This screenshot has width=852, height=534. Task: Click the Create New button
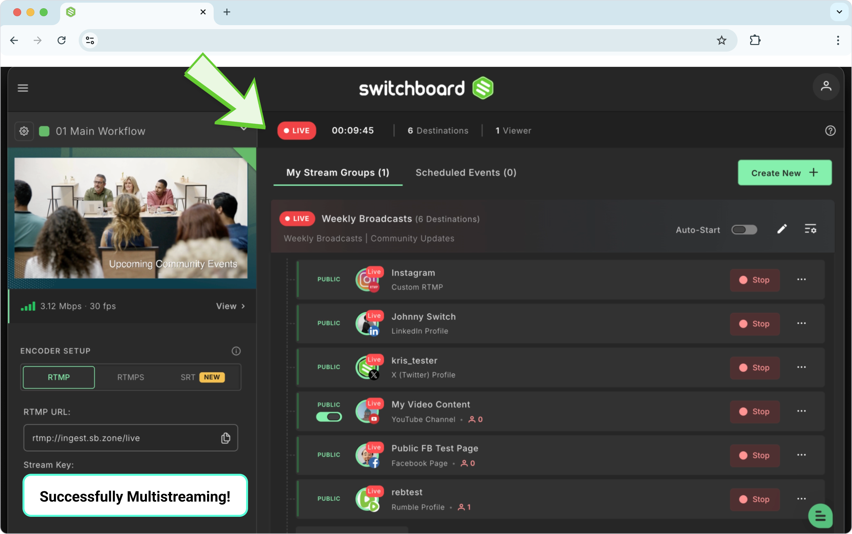pos(785,173)
